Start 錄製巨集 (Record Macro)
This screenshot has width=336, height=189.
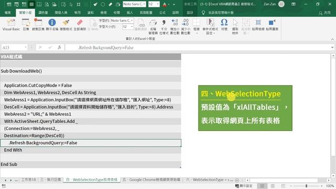(38, 25)
